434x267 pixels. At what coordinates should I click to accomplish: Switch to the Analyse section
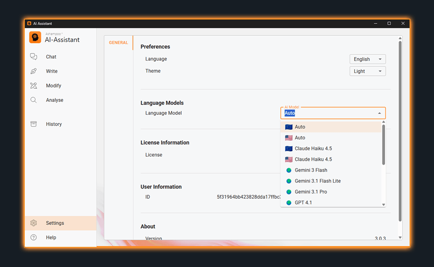(x=61, y=100)
